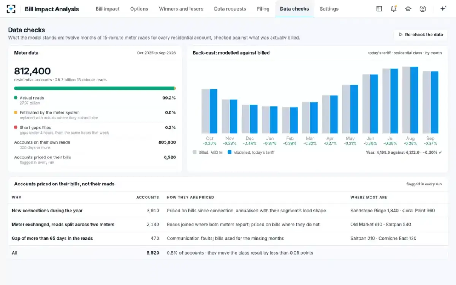Image resolution: width=456 pixels, height=285 pixels.
Task: Click the ACCOUNTS column header
Action: click(x=148, y=197)
